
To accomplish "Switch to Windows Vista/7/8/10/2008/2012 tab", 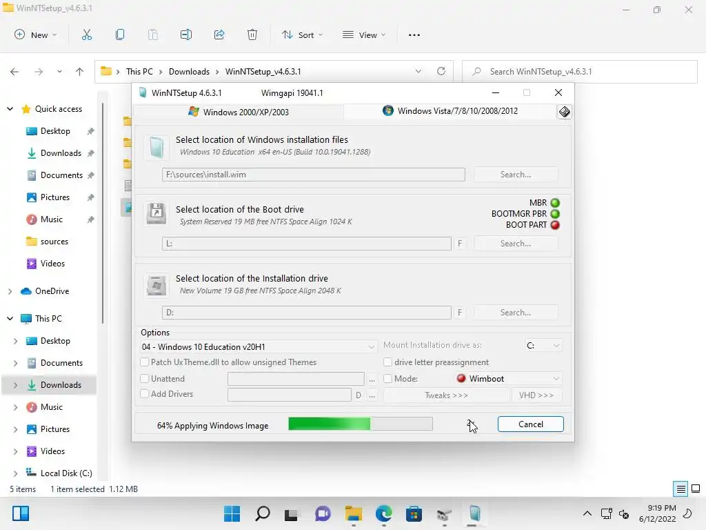I will tap(450, 111).
